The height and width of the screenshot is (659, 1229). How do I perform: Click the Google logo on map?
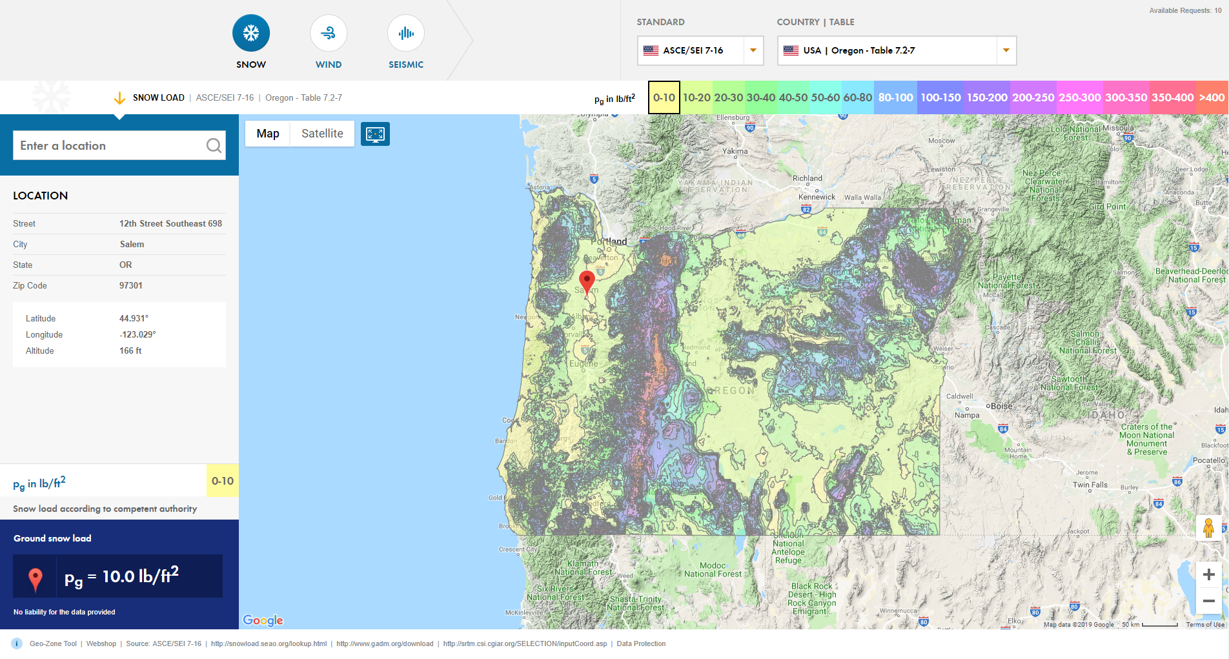tap(263, 620)
